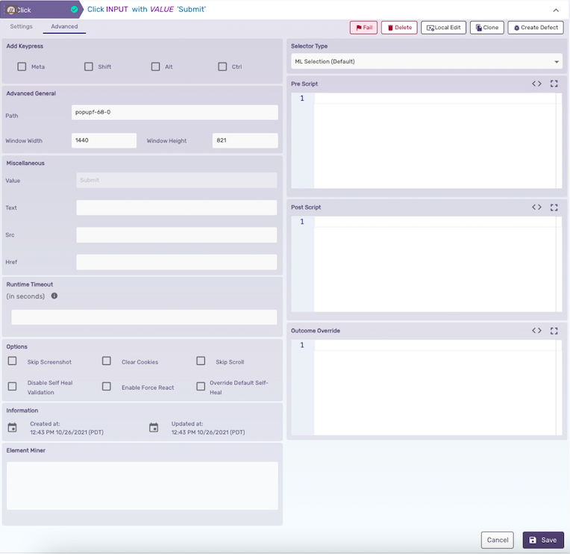This screenshot has height=554, width=570.
Task: Tick the Ctrl keypress checkbox
Action: click(x=222, y=66)
